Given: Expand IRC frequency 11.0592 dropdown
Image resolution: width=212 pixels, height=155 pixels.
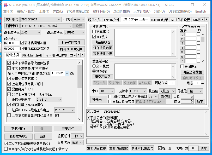Looking at the screenshot, I should pyautogui.click(x=67, y=73).
